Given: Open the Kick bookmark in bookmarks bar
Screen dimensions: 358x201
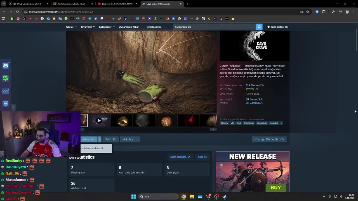Looking at the screenshot, I should (x=12, y=19).
